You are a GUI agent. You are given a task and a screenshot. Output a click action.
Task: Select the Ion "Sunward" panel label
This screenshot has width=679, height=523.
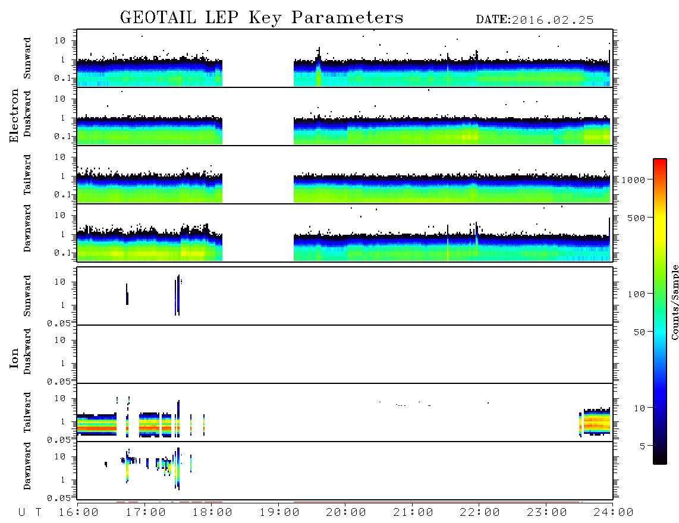coord(27,296)
